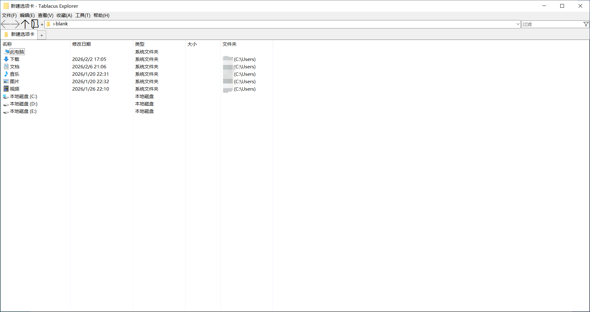This screenshot has width=590, height=312.
Task: Select the 此电脑 item in list
Action: tap(17, 52)
